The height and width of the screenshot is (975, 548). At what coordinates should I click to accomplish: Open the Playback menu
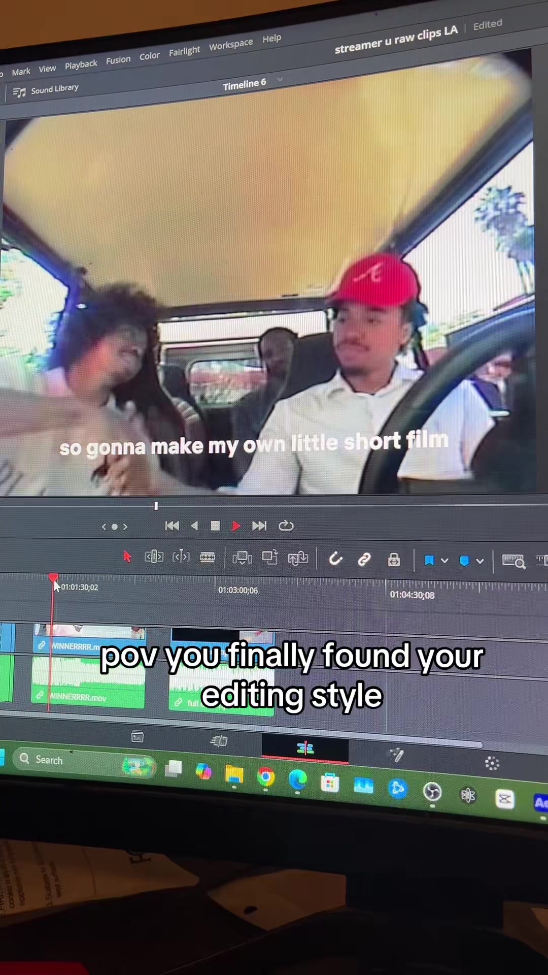pos(81,64)
